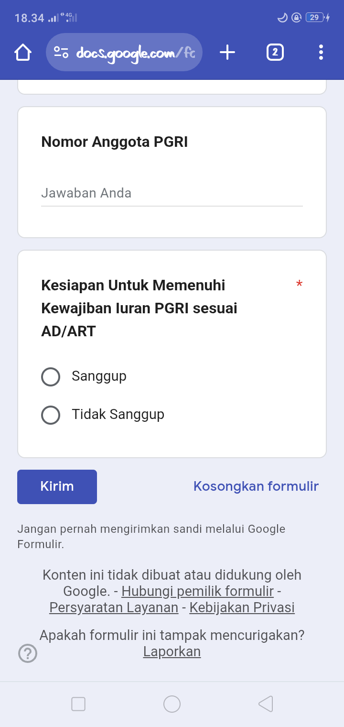Open the Persyaratan Layanan link
344x727 pixels.
pyautogui.click(x=114, y=608)
